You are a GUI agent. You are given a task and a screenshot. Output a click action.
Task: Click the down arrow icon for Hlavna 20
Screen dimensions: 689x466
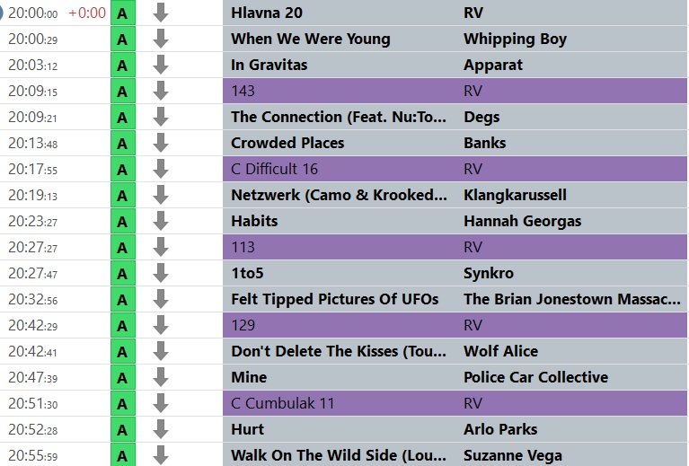coord(161,13)
